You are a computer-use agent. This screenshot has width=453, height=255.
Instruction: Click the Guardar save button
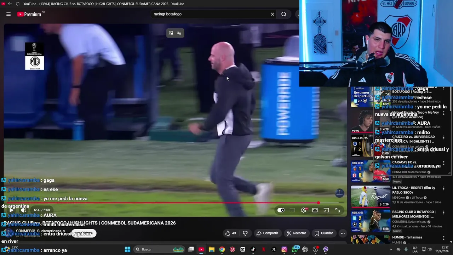coord(323,233)
